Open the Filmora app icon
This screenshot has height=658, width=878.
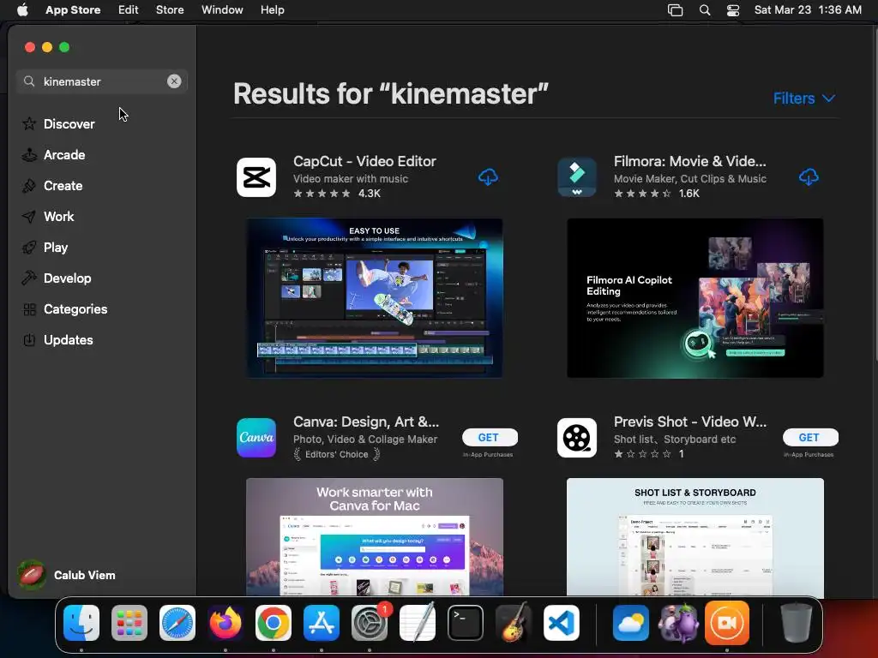point(577,177)
